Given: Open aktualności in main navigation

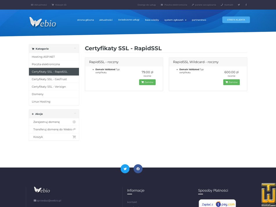Looking at the screenshot, I should point(106,20).
